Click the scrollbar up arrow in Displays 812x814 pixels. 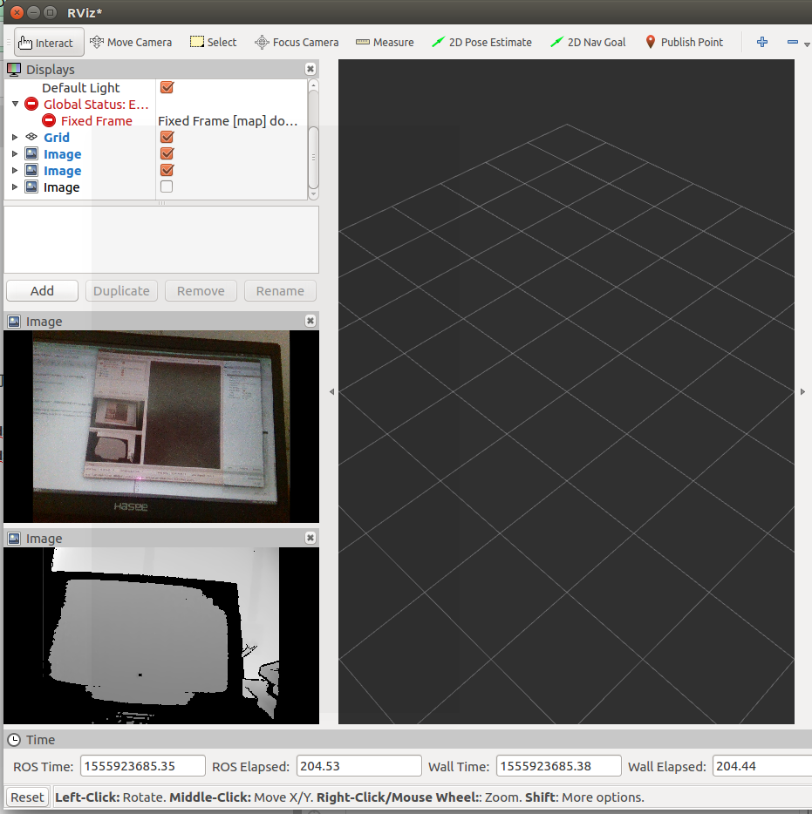pos(313,85)
